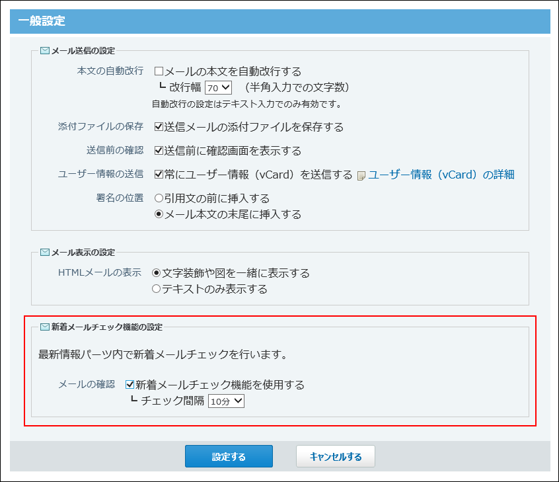Uncheck 常にユーザー情報（vCard）を送信する
This screenshot has height=482, width=559.
coord(159,175)
